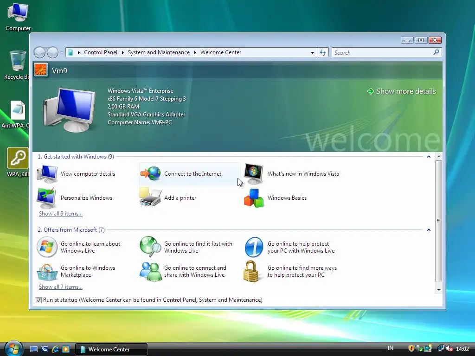
Task: Select the Personalize Windows icon
Action: pos(46,197)
